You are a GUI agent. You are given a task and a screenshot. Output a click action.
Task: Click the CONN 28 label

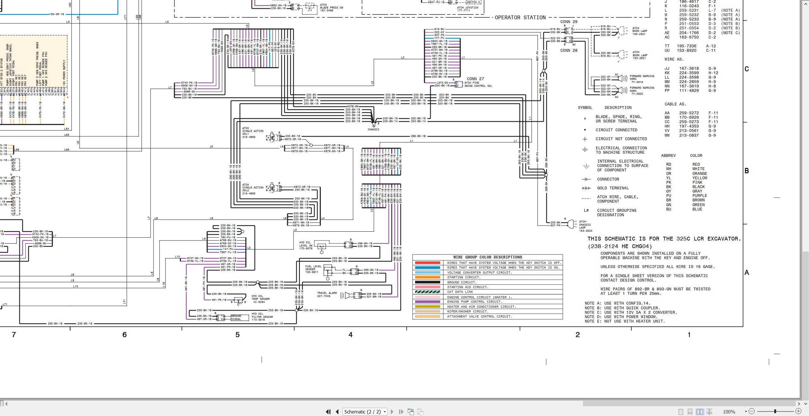point(569,51)
